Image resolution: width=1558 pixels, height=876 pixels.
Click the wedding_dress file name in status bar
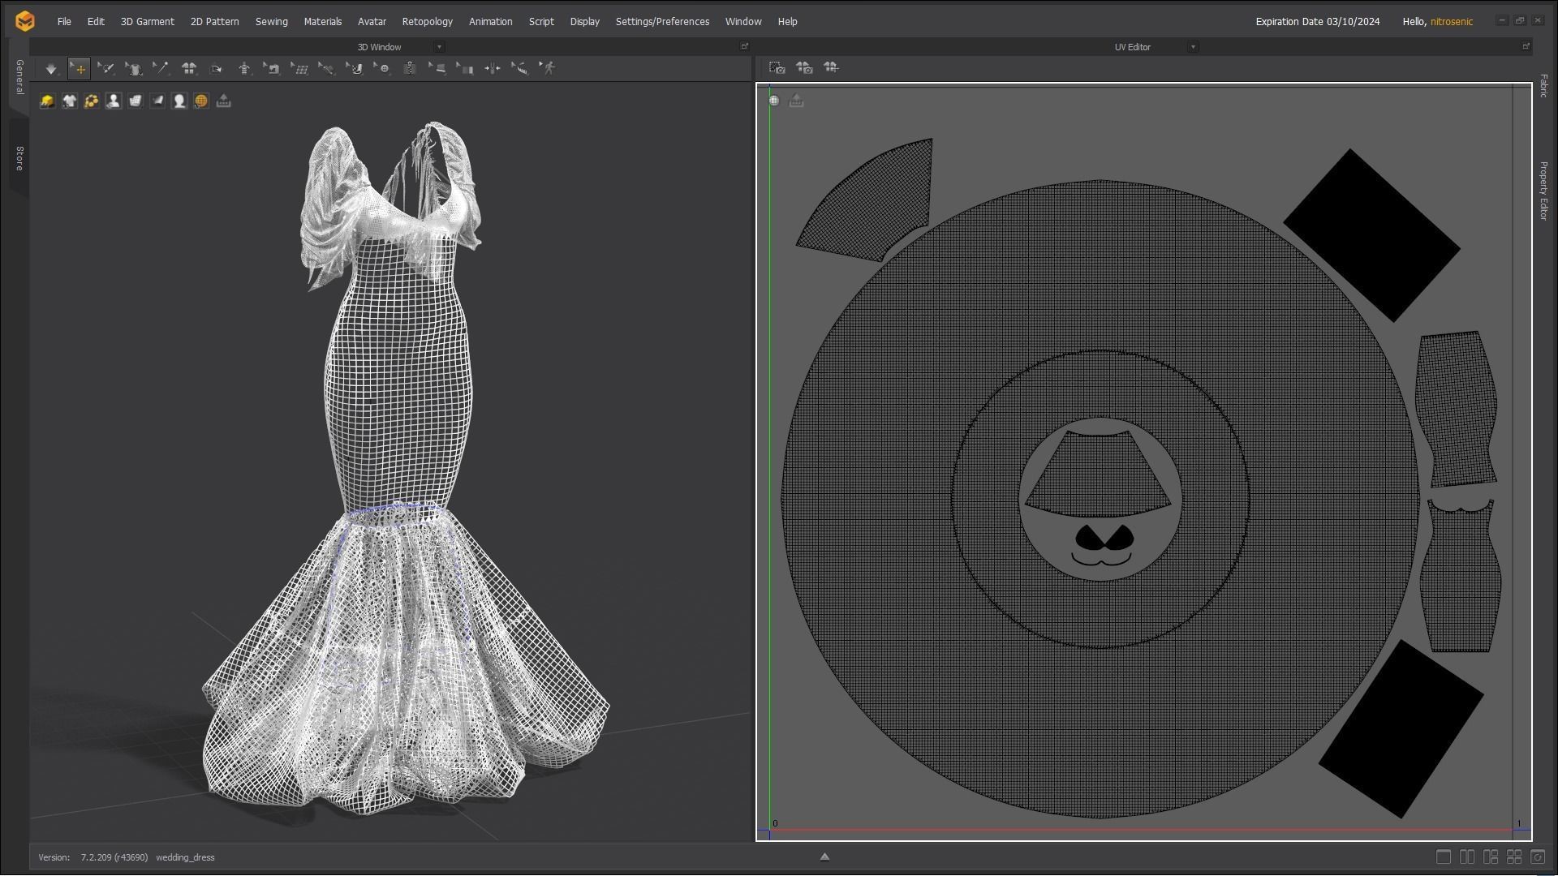(185, 857)
